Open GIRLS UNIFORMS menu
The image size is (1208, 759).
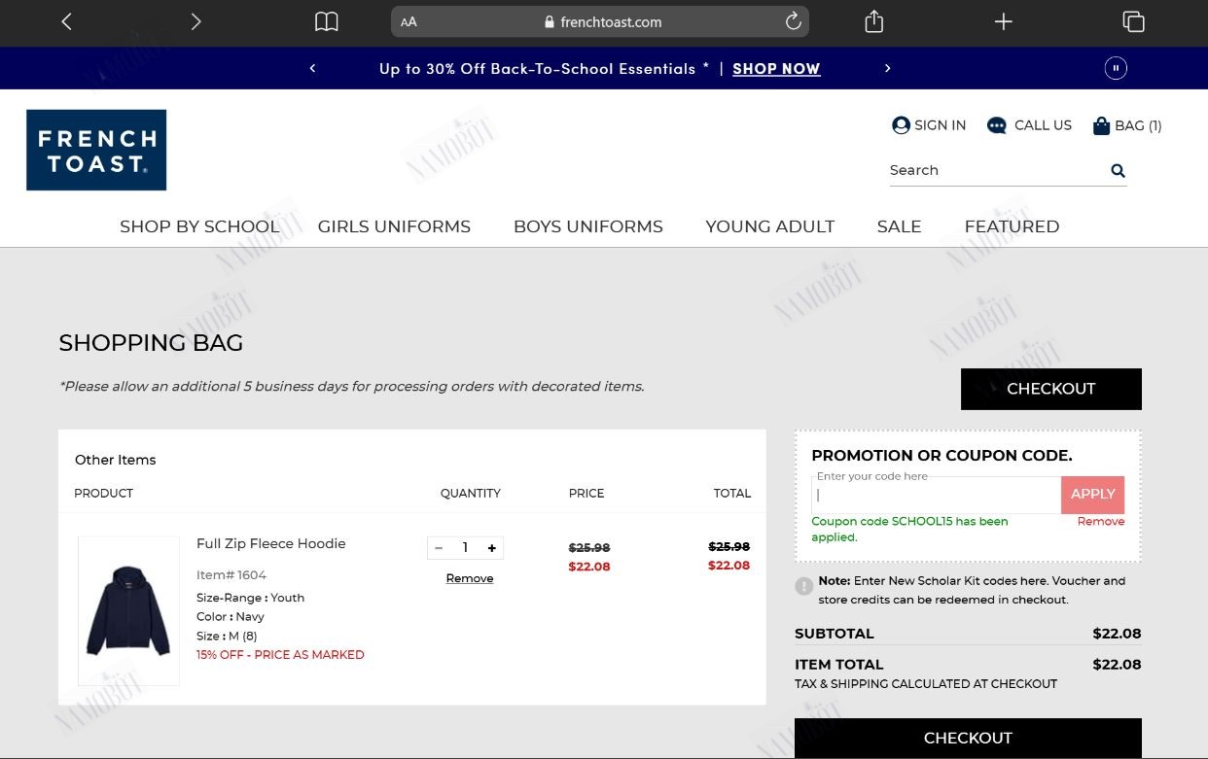pos(394,226)
